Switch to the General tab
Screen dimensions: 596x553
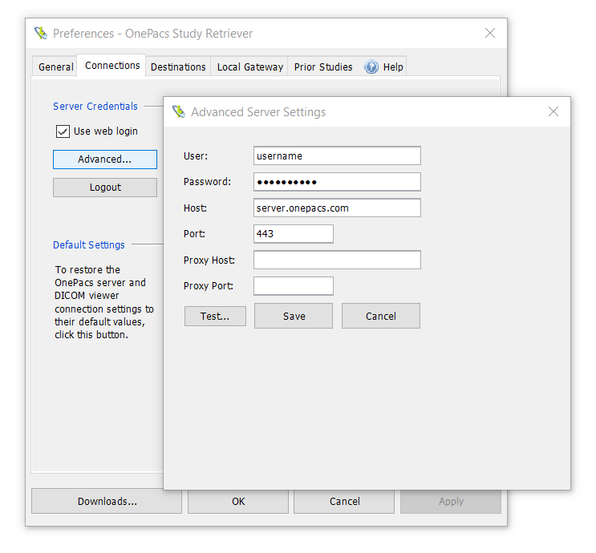click(x=55, y=67)
